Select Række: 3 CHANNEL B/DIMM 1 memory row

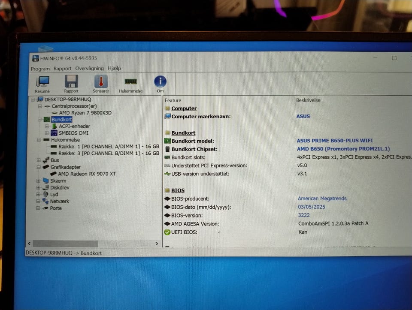click(109, 153)
